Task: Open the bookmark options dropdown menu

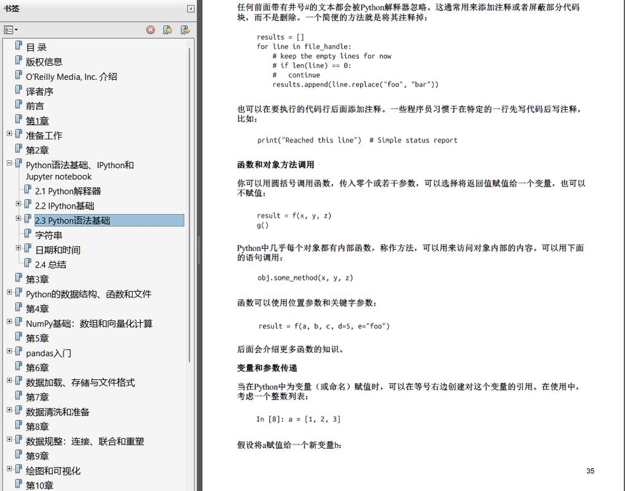Action: pyautogui.click(x=10, y=29)
